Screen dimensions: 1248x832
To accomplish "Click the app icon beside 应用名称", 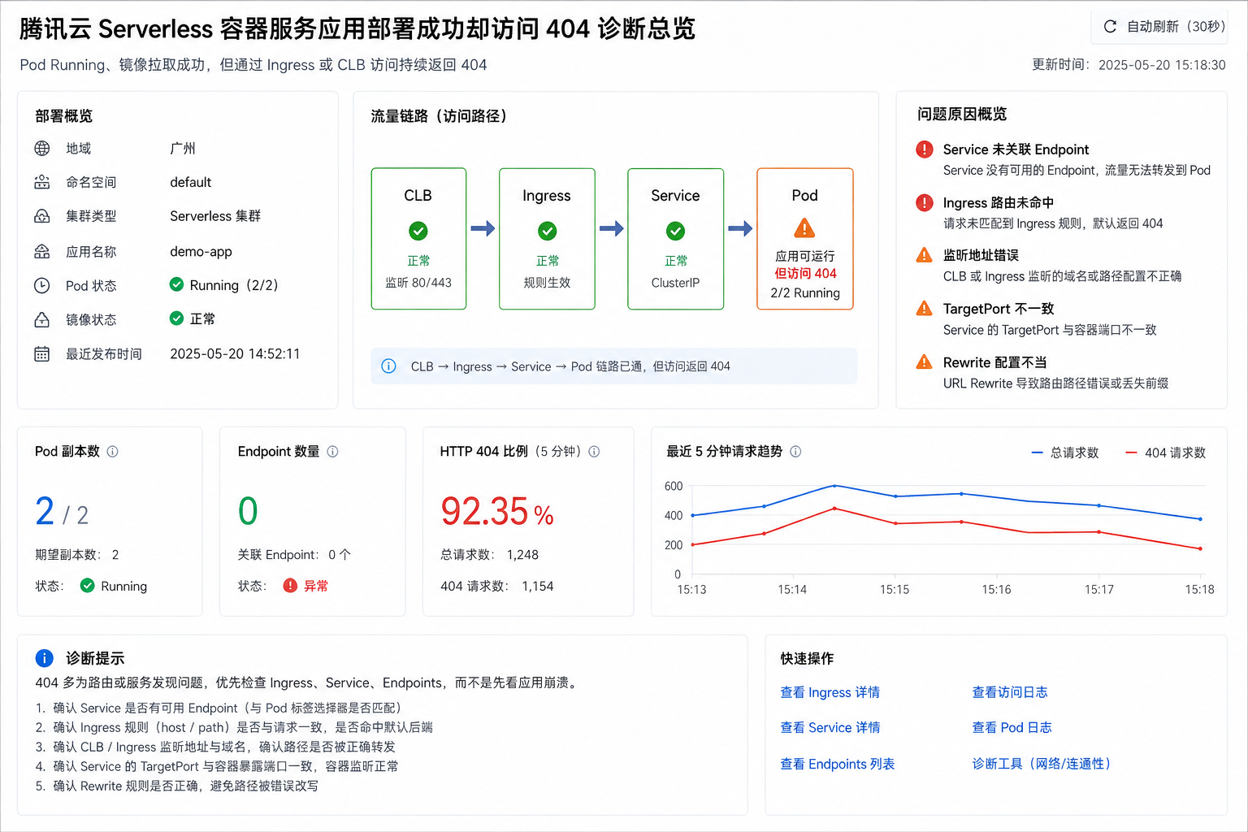I will click(42, 252).
